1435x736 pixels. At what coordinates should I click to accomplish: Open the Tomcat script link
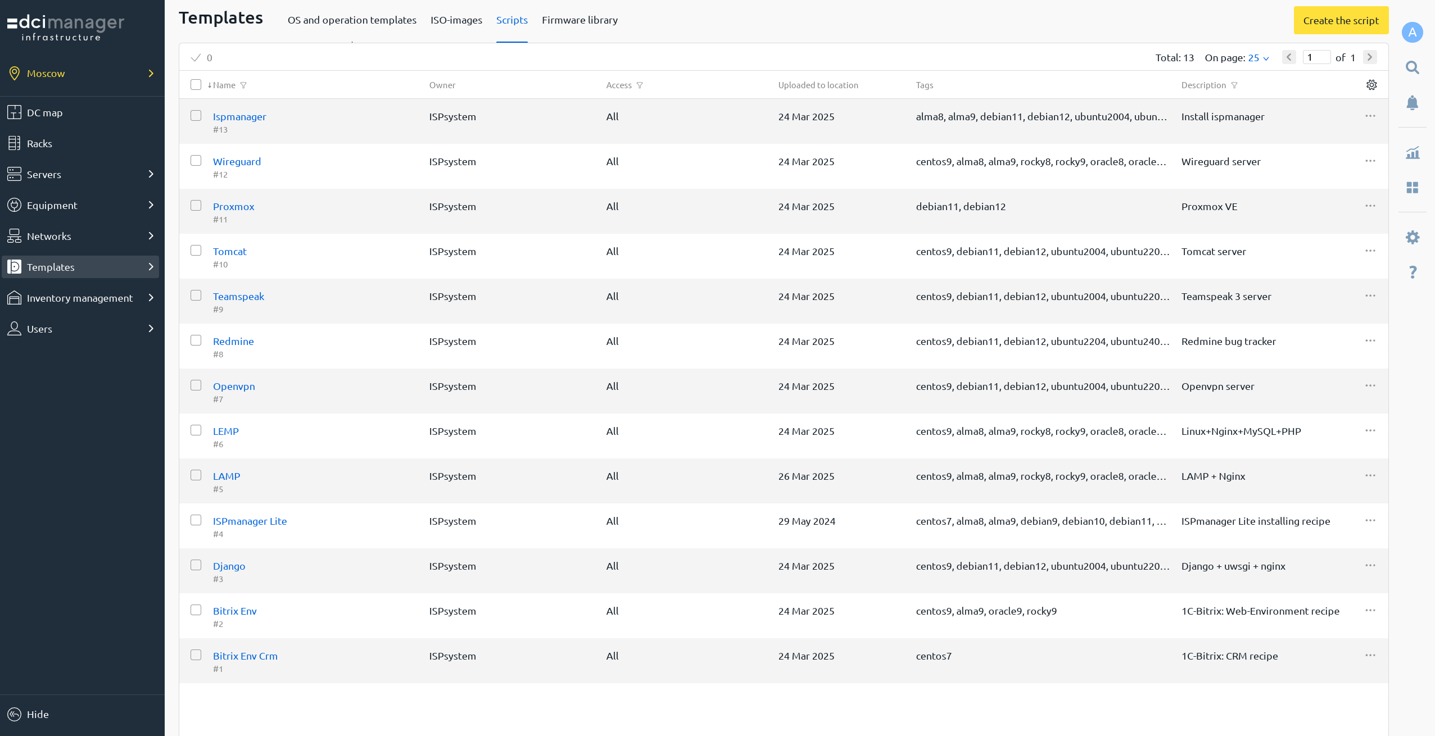click(229, 251)
